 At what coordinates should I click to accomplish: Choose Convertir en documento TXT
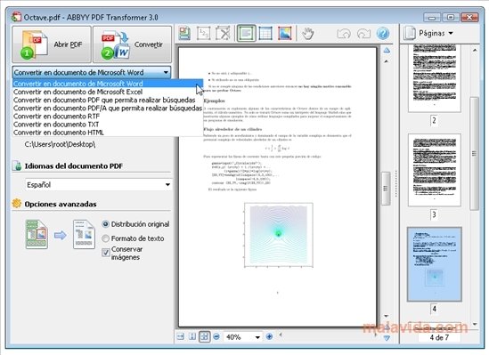point(108,125)
